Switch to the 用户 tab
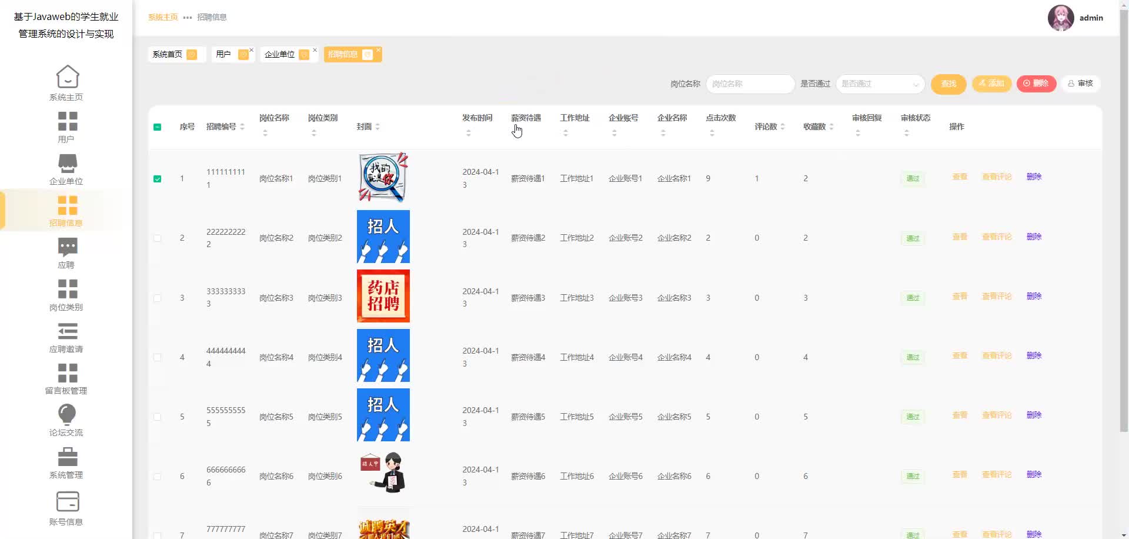Screen dimensions: 1129x539 pyautogui.click(x=223, y=55)
